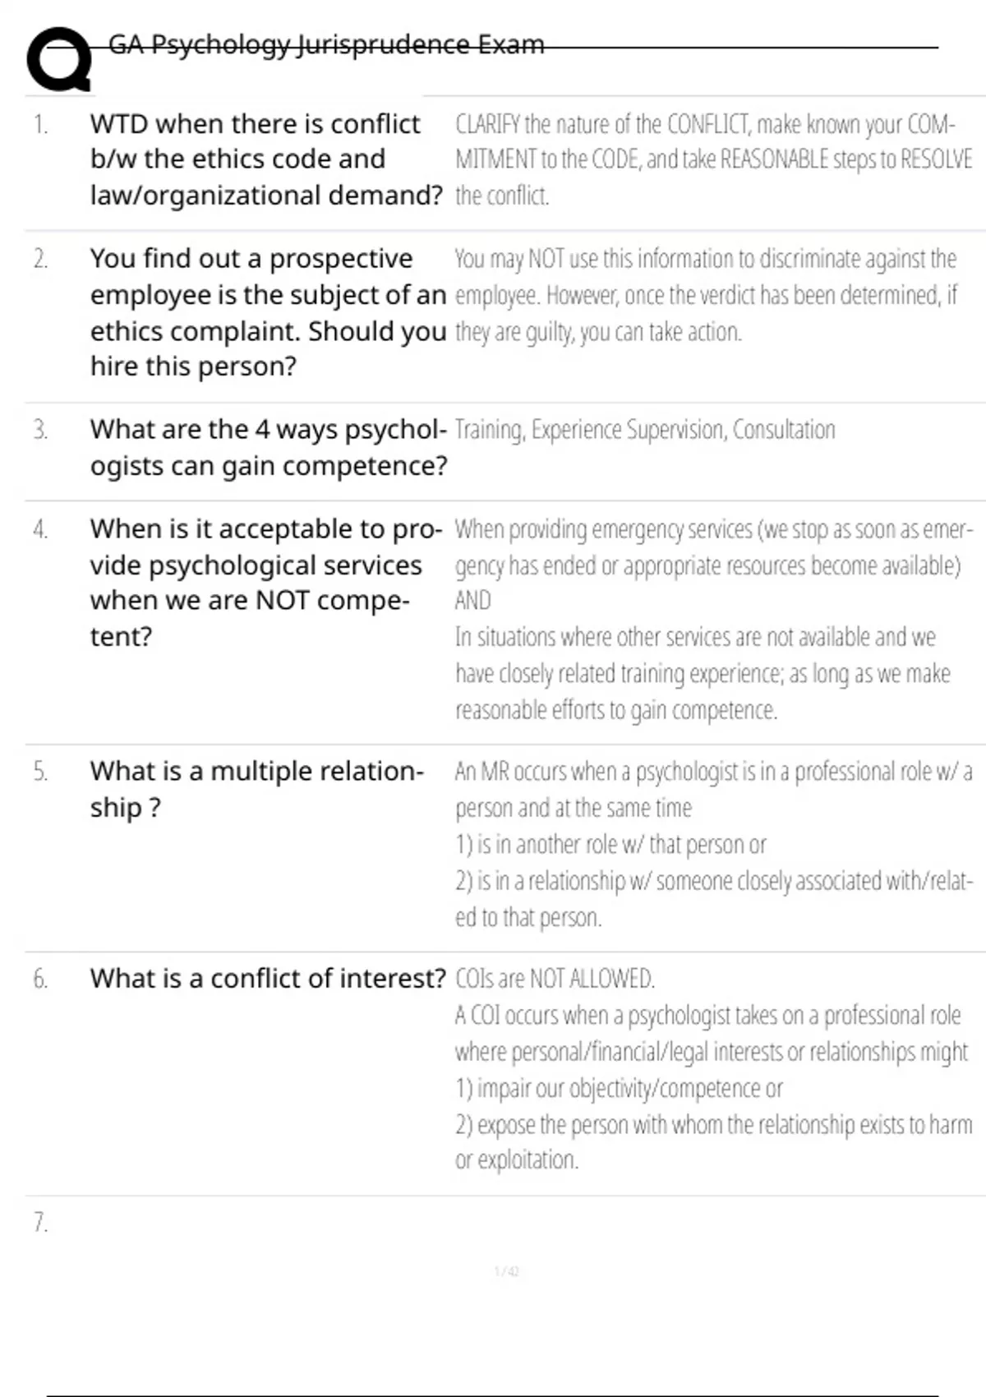The height and width of the screenshot is (1397, 986).
Task: Select the conflict of interest question
Action: [268, 978]
